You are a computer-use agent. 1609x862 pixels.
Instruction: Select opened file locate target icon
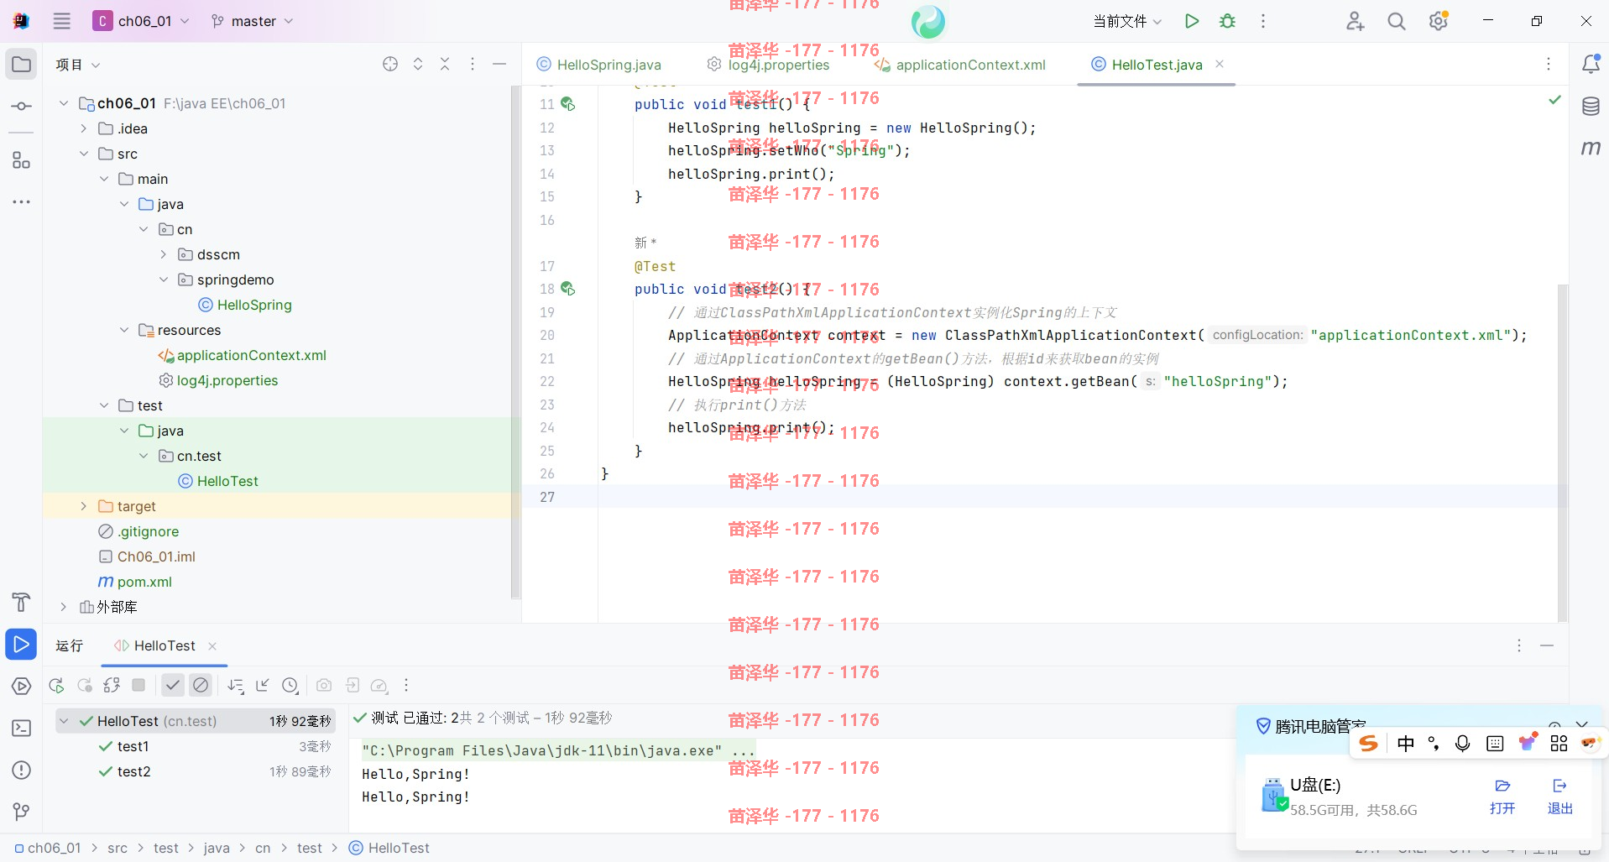click(x=390, y=65)
